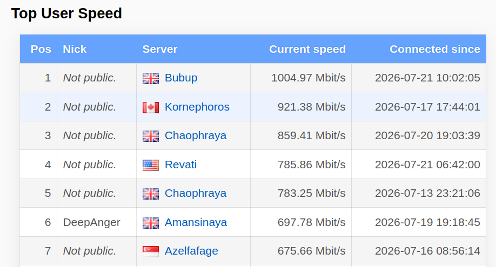This screenshot has width=496, height=267.
Task: Click the UK flag in row 5
Action: [x=151, y=194]
